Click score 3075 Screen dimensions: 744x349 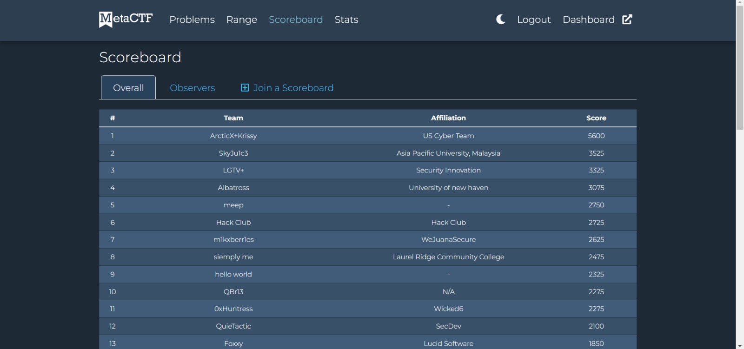pos(596,188)
